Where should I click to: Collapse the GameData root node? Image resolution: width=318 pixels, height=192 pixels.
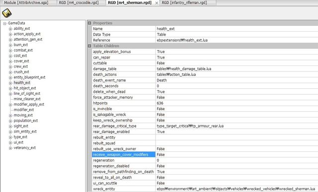point(4,23)
